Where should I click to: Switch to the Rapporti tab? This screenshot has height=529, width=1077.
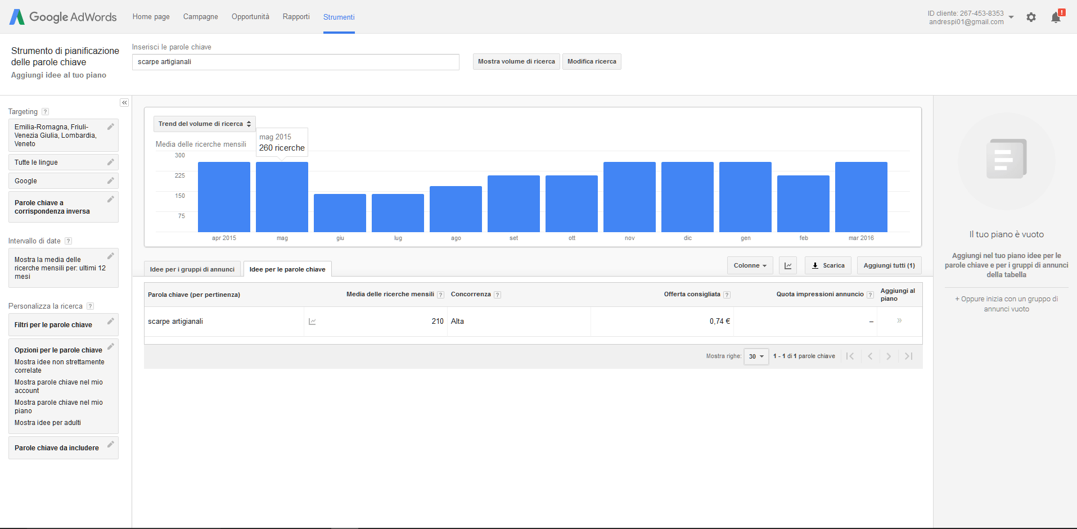pyautogui.click(x=296, y=17)
